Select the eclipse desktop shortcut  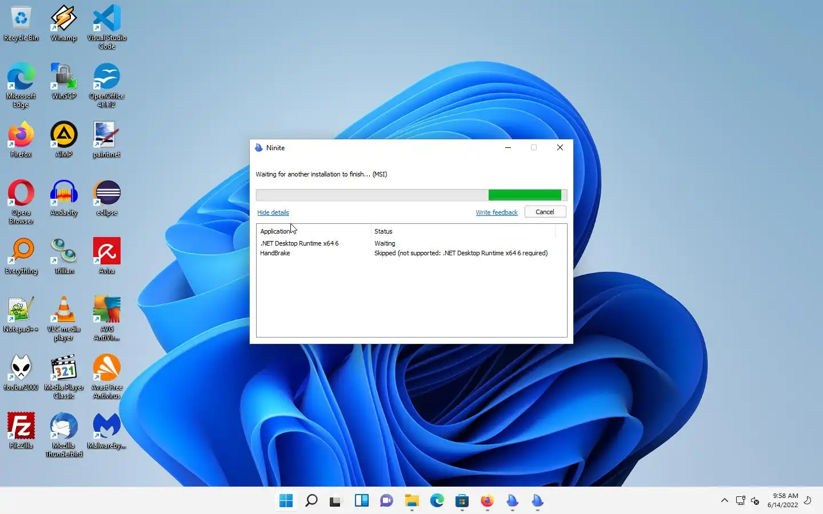click(107, 198)
